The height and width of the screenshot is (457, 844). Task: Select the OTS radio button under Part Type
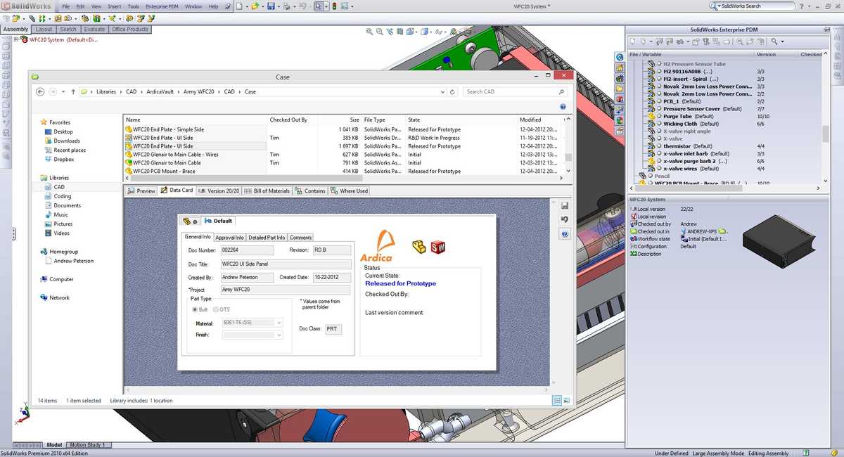point(217,309)
